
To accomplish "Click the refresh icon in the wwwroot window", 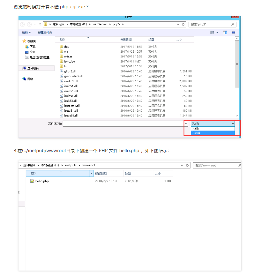I will tap(187, 165).
